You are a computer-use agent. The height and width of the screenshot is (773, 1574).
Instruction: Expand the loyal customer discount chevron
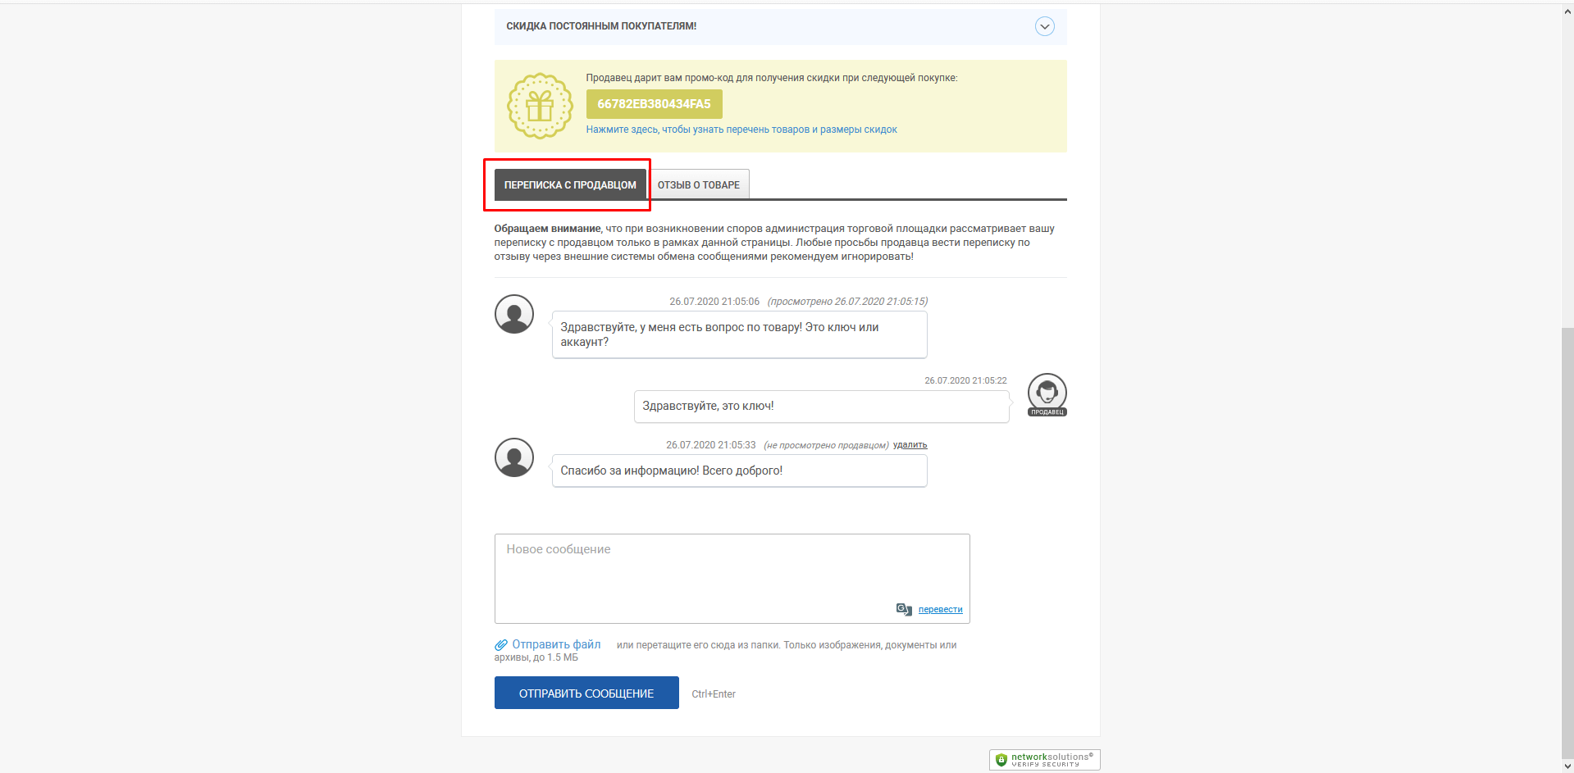(x=1044, y=26)
